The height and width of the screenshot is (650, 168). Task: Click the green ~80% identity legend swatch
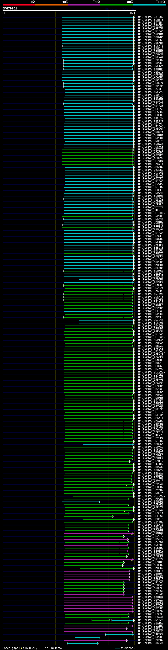tap(117, 5)
